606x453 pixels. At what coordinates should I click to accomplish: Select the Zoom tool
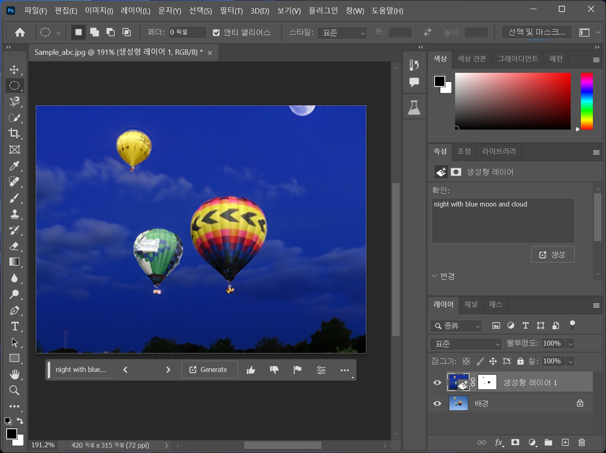point(14,390)
